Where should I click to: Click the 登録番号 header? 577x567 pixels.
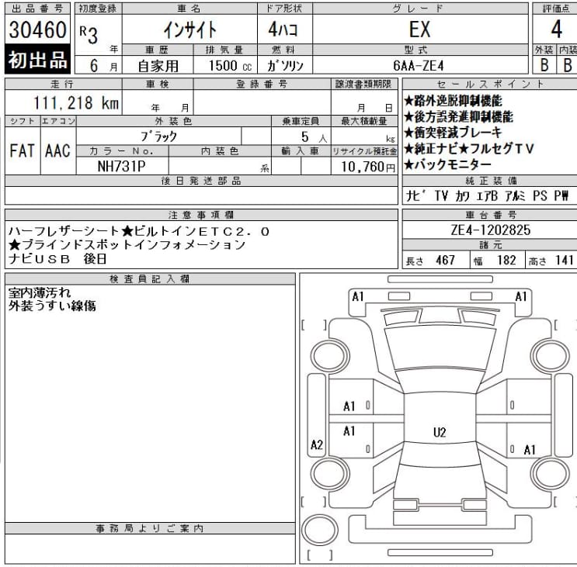point(262,84)
